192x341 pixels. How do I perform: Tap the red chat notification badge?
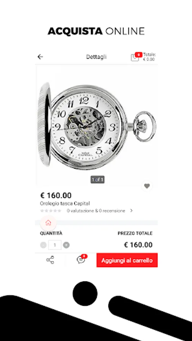click(84, 256)
